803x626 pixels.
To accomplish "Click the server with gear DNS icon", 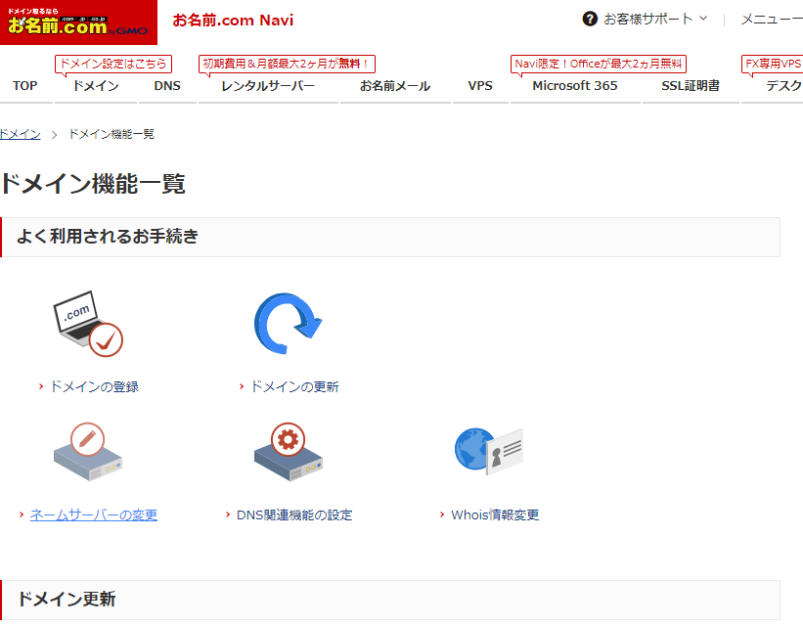I will [x=288, y=451].
